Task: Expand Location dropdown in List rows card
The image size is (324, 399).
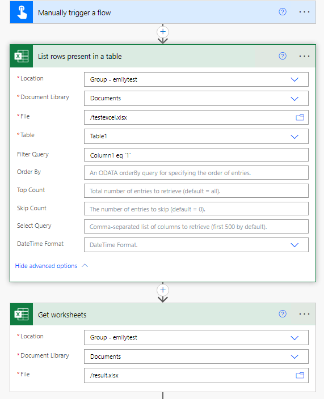Action: 294,79
